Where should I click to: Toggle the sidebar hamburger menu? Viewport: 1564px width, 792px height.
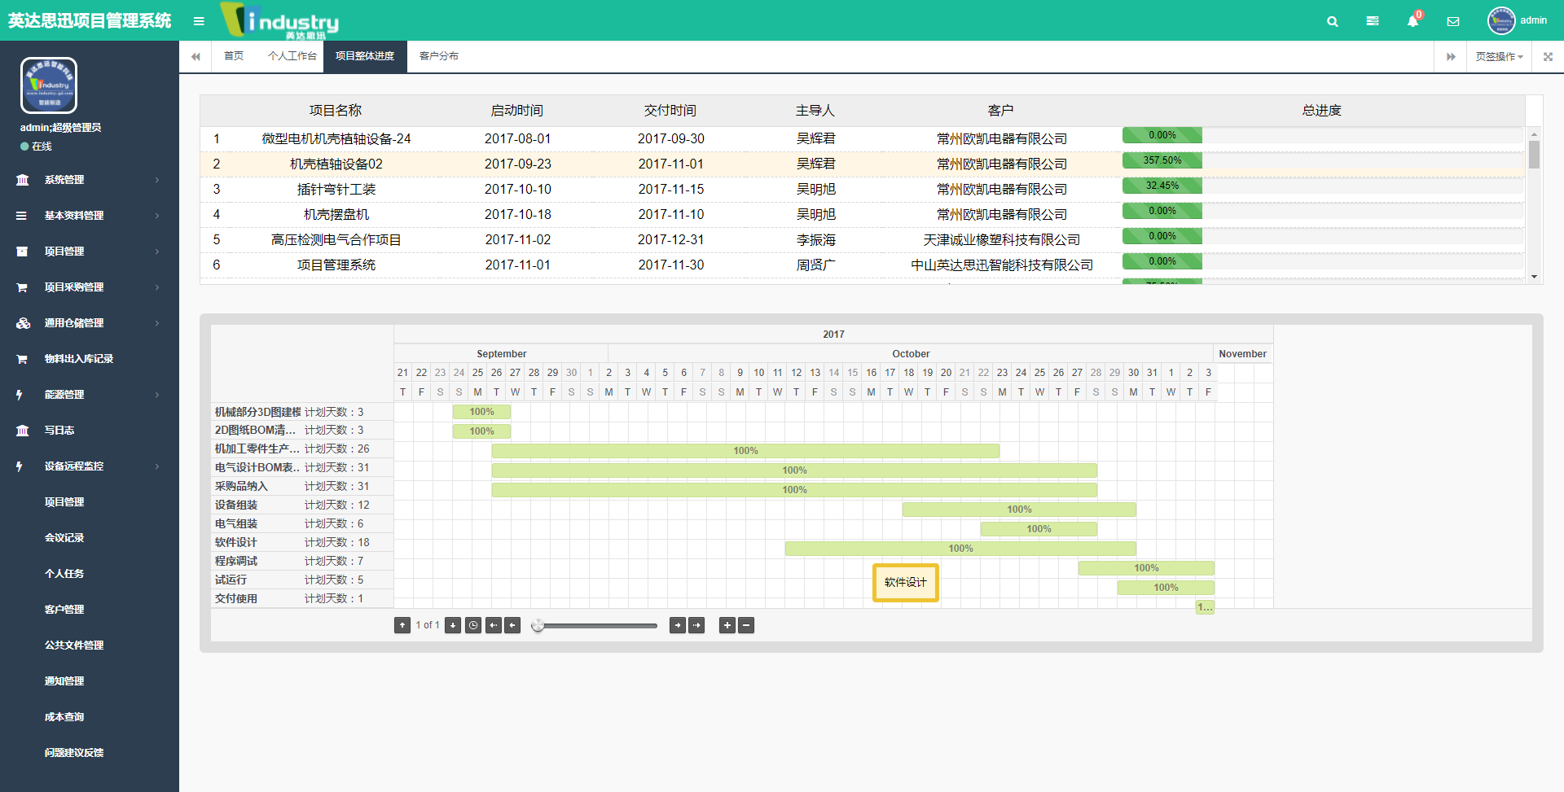[x=199, y=21]
